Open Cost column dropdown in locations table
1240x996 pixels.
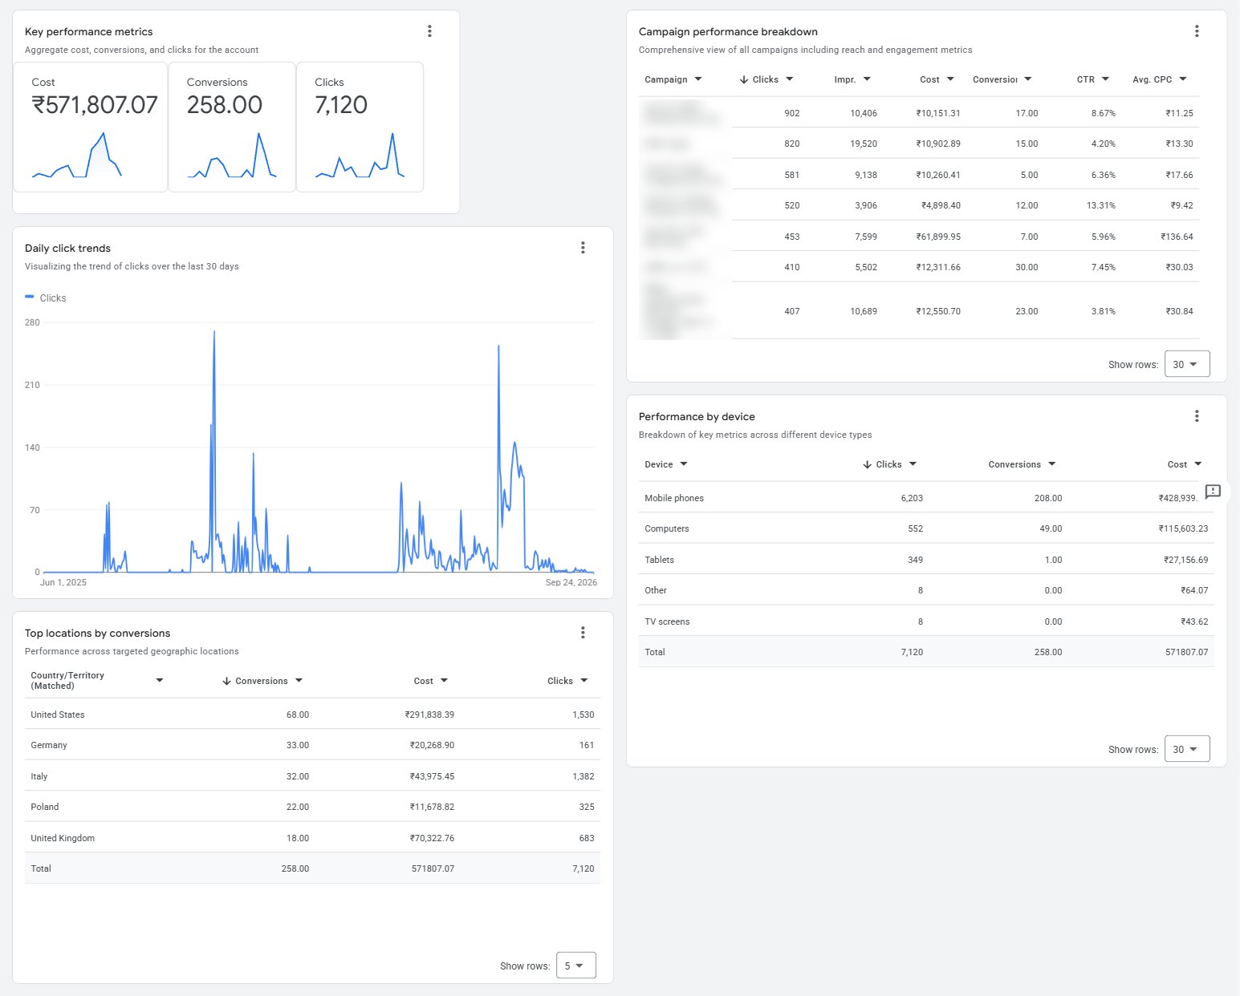(444, 681)
